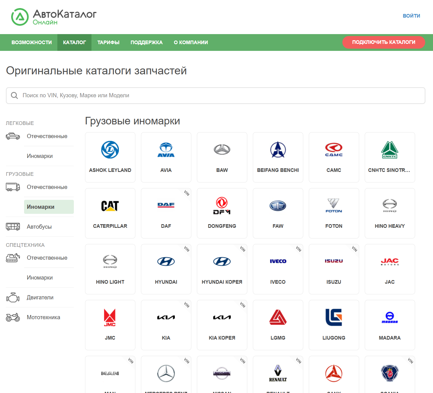Select Отечественные under ГРУЗОВЫЕ
Screen dimensions: 433x393
click(x=47, y=187)
